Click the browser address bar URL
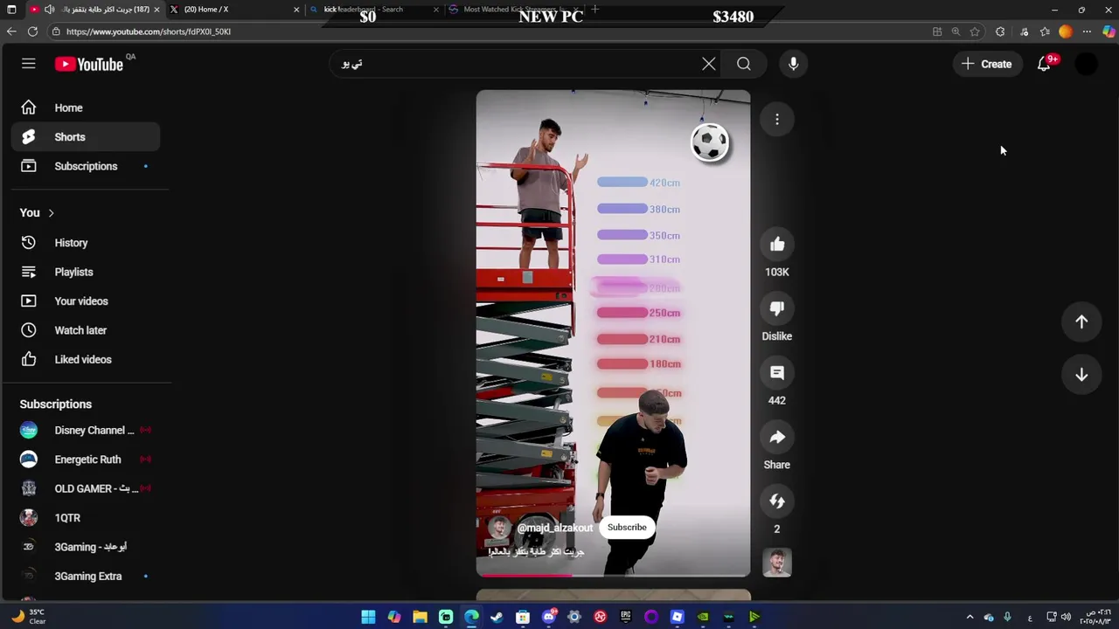Screen dimensions: 1119x629 coord(149,31)
